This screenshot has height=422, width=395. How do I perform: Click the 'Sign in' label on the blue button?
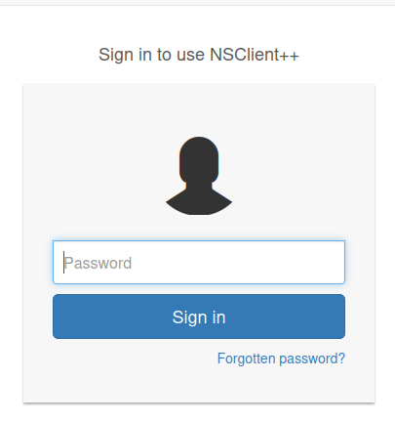[199, 317]
